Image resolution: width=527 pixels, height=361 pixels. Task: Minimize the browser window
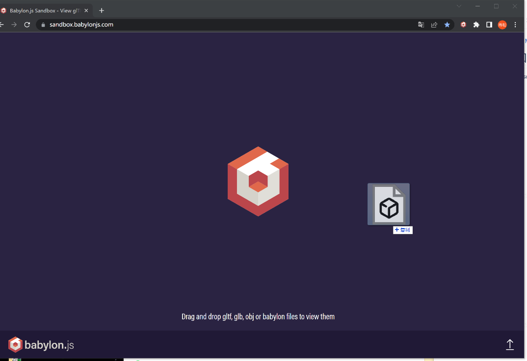(x=477, y=6)
